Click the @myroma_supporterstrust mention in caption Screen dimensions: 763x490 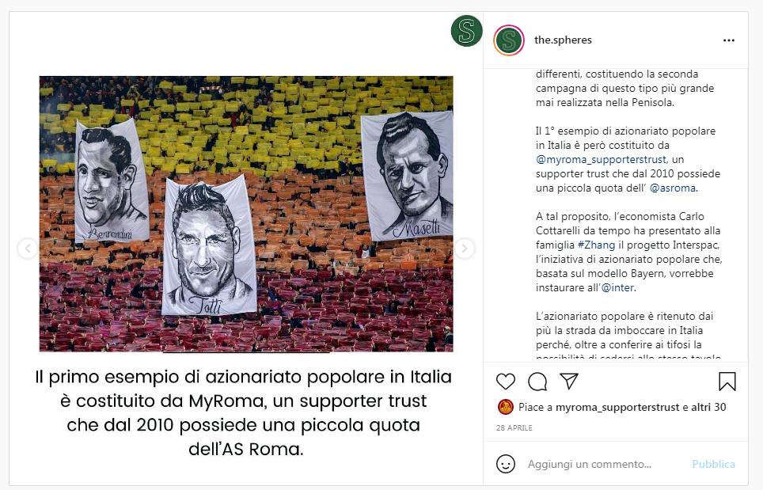click(x=601, y=160)
